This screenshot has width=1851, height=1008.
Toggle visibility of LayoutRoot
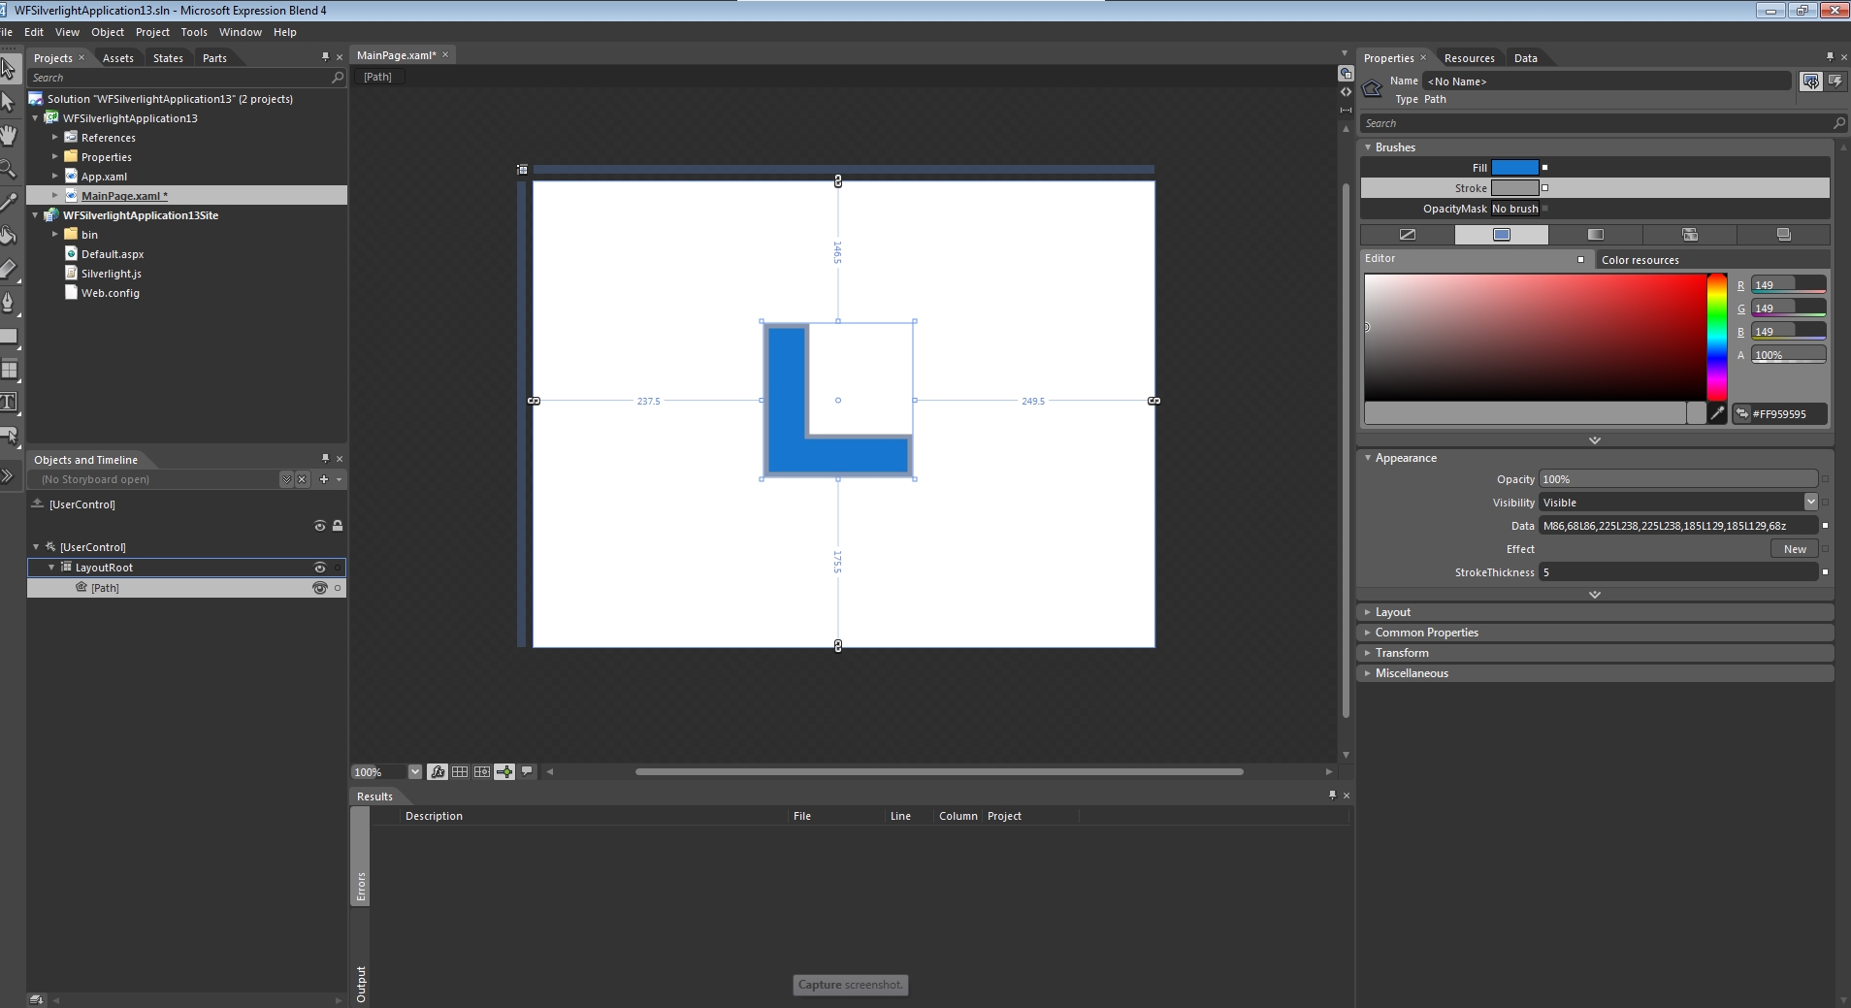pos(319,568)
